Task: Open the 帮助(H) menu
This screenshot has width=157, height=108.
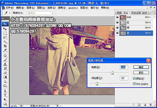Action: point(105,8)
